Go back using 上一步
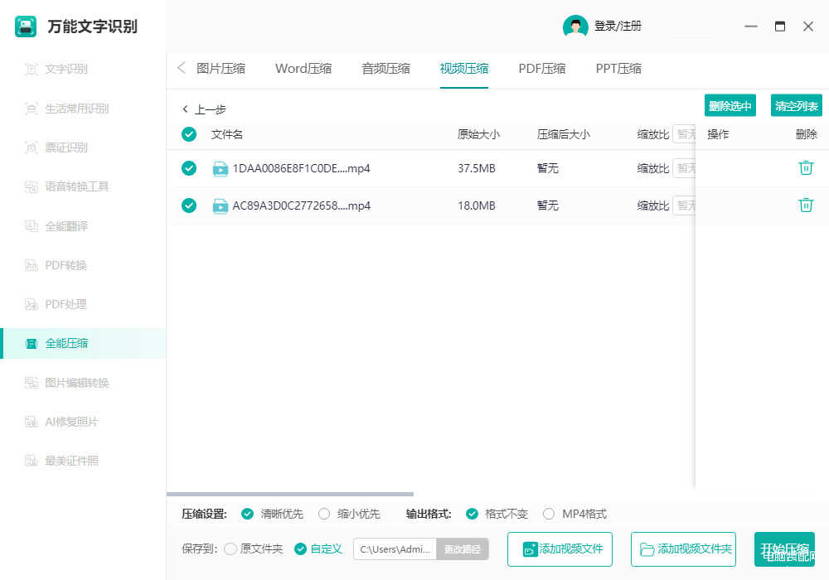Image resolution: width=829 pixels, height=580 pixels. 204,109
